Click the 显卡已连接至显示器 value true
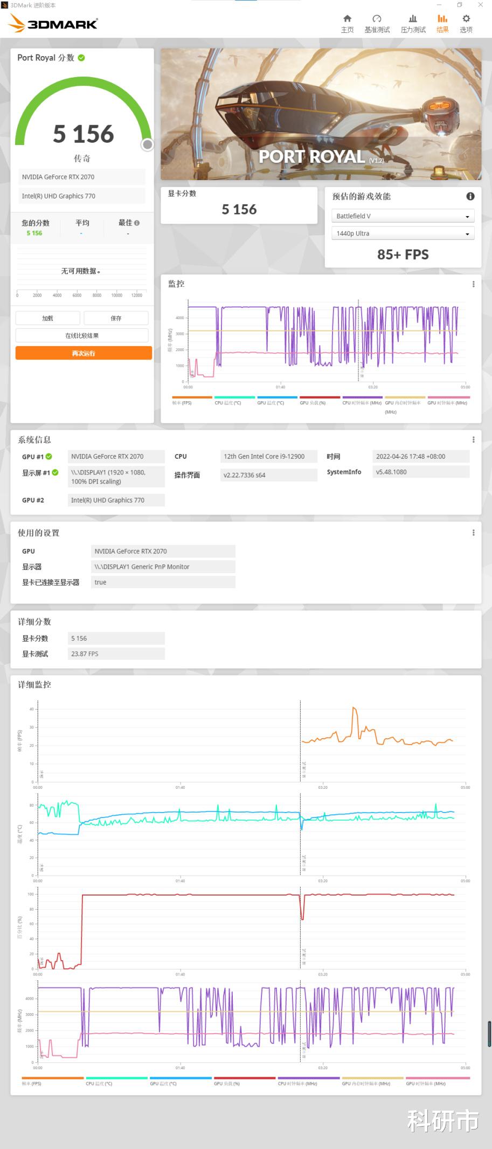 coord(163,582)
